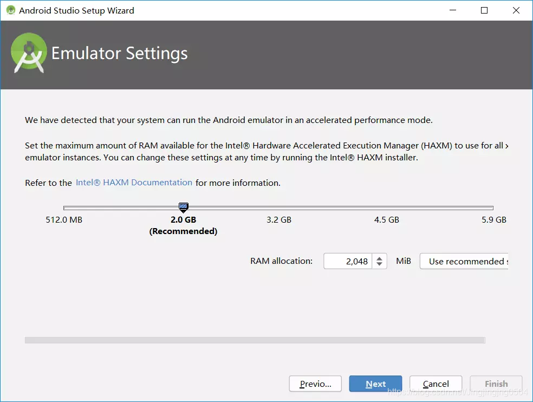Decrease RAM allocation with down arrow
This screenshot has height=402, width=533.
coord(379,264)
